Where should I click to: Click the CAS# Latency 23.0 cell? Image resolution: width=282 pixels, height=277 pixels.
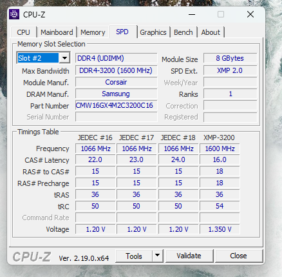[136, 159]
